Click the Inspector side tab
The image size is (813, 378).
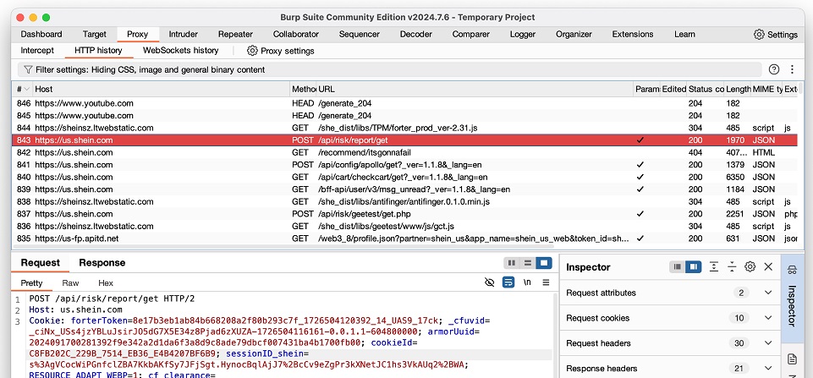792,299
